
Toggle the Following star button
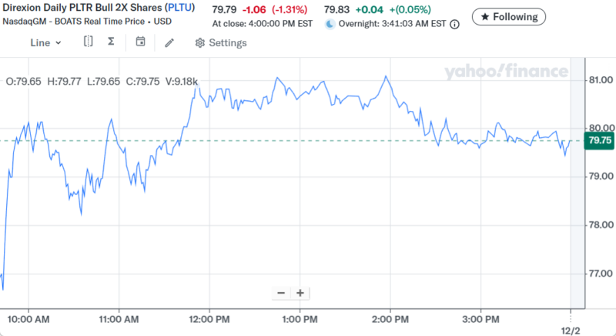(x=509, y=16)
